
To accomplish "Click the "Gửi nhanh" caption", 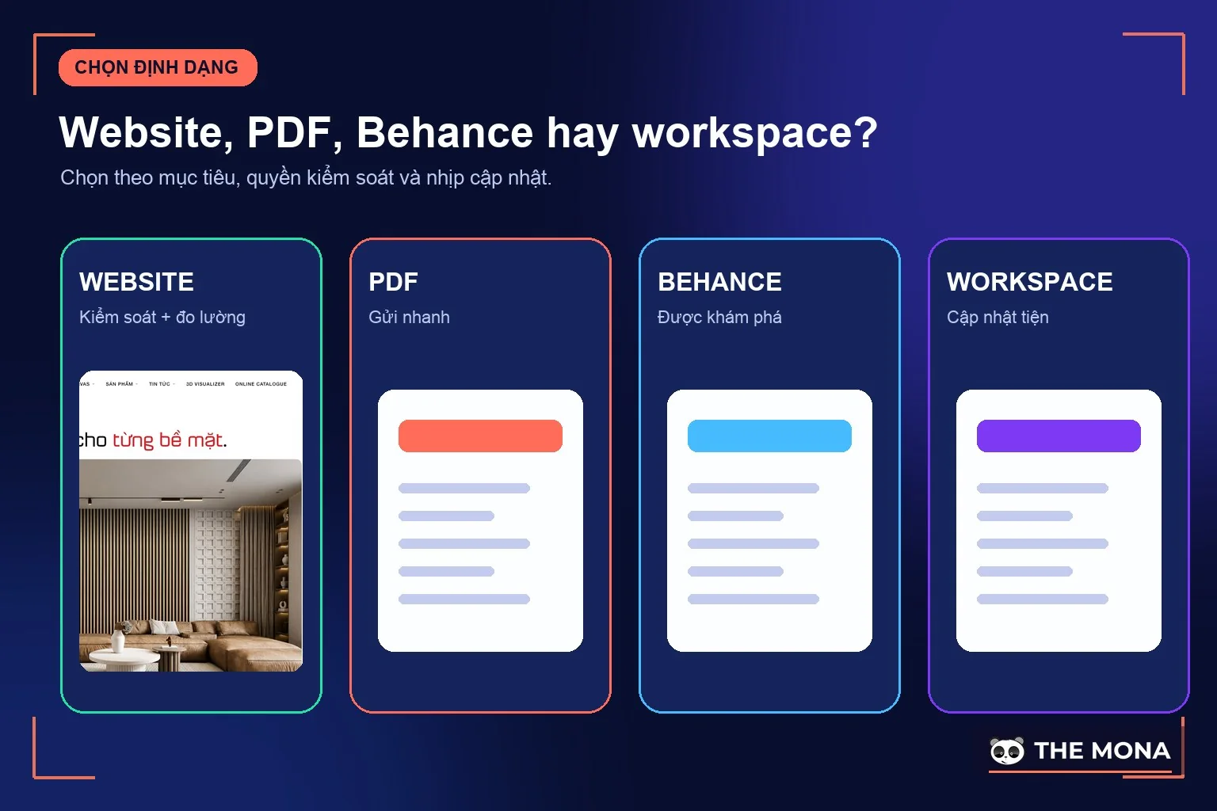I will click(409, 317).
